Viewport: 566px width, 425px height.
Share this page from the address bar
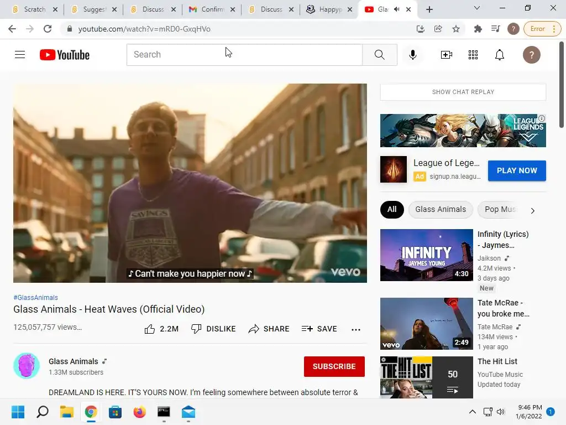point(438,29)
